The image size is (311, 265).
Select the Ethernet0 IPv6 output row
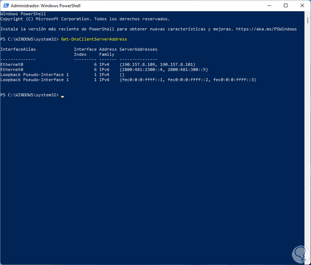[72, 69]
